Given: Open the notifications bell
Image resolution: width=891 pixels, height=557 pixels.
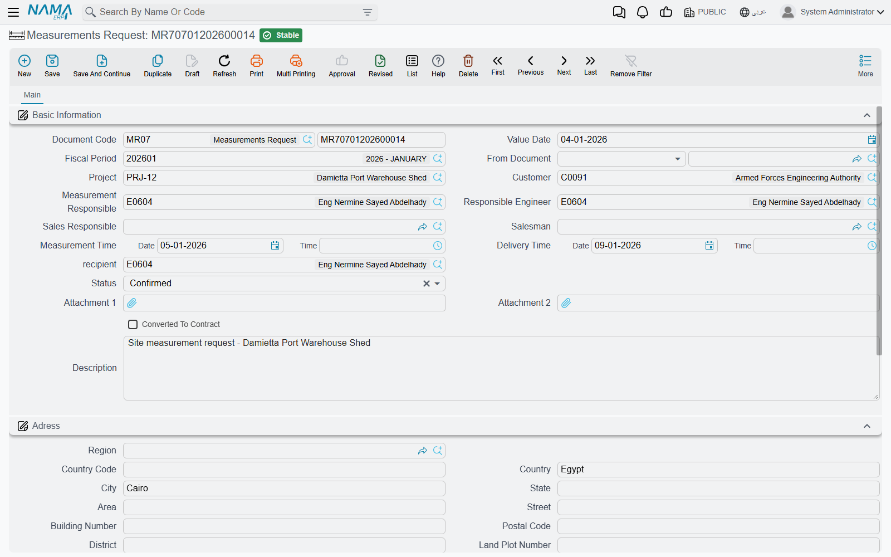Looking at the screenshot, I should tap(643, 12).
